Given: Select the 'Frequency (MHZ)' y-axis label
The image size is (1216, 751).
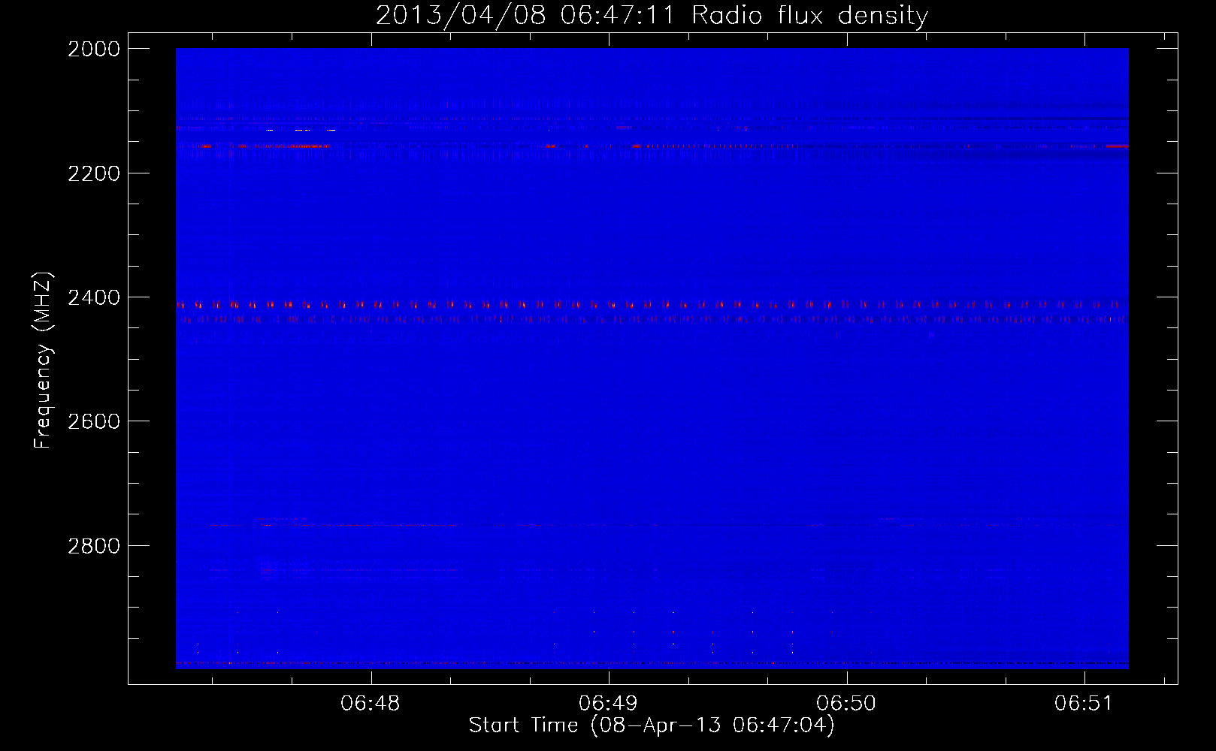Looking at the screenshot, I should 44,360.
